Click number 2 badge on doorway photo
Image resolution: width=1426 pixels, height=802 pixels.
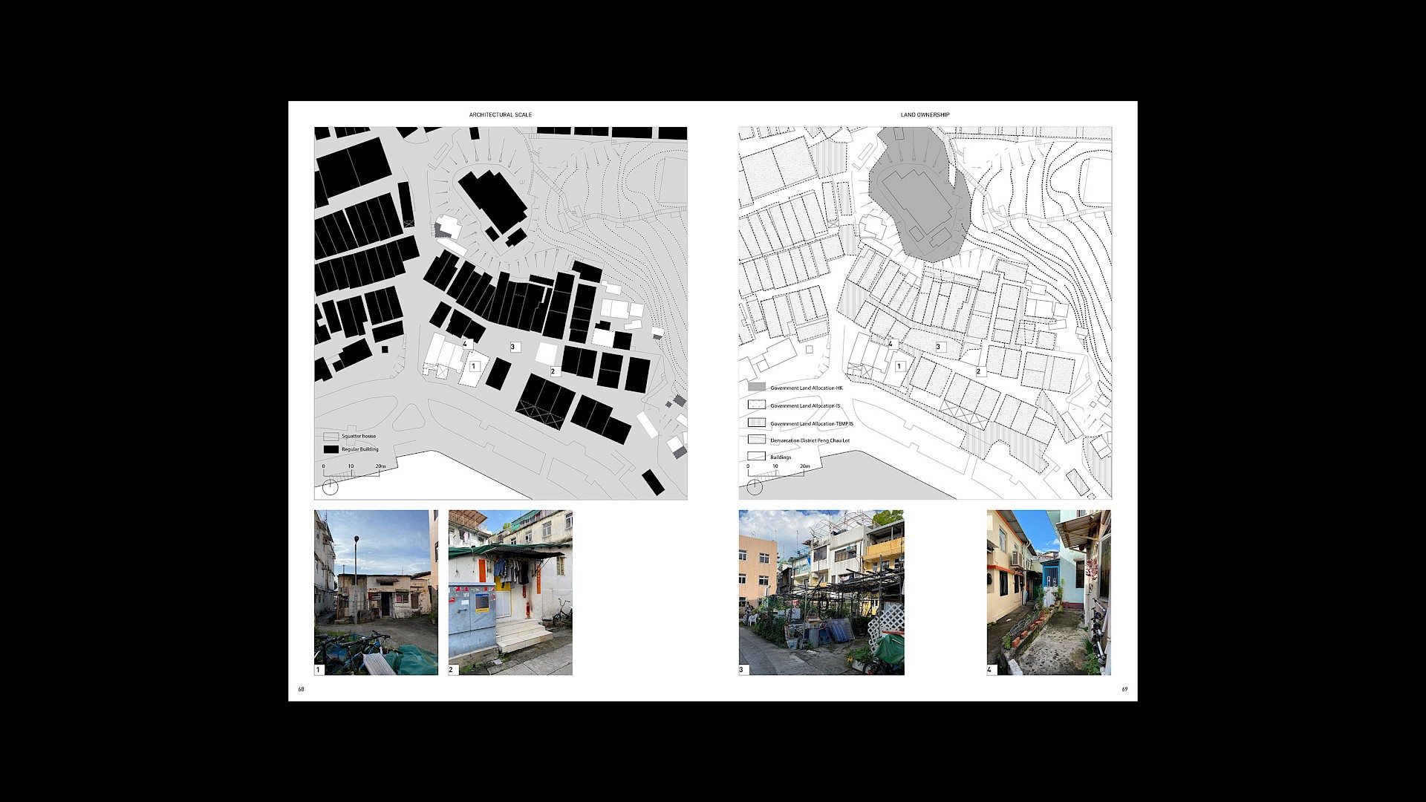(452, 670)
